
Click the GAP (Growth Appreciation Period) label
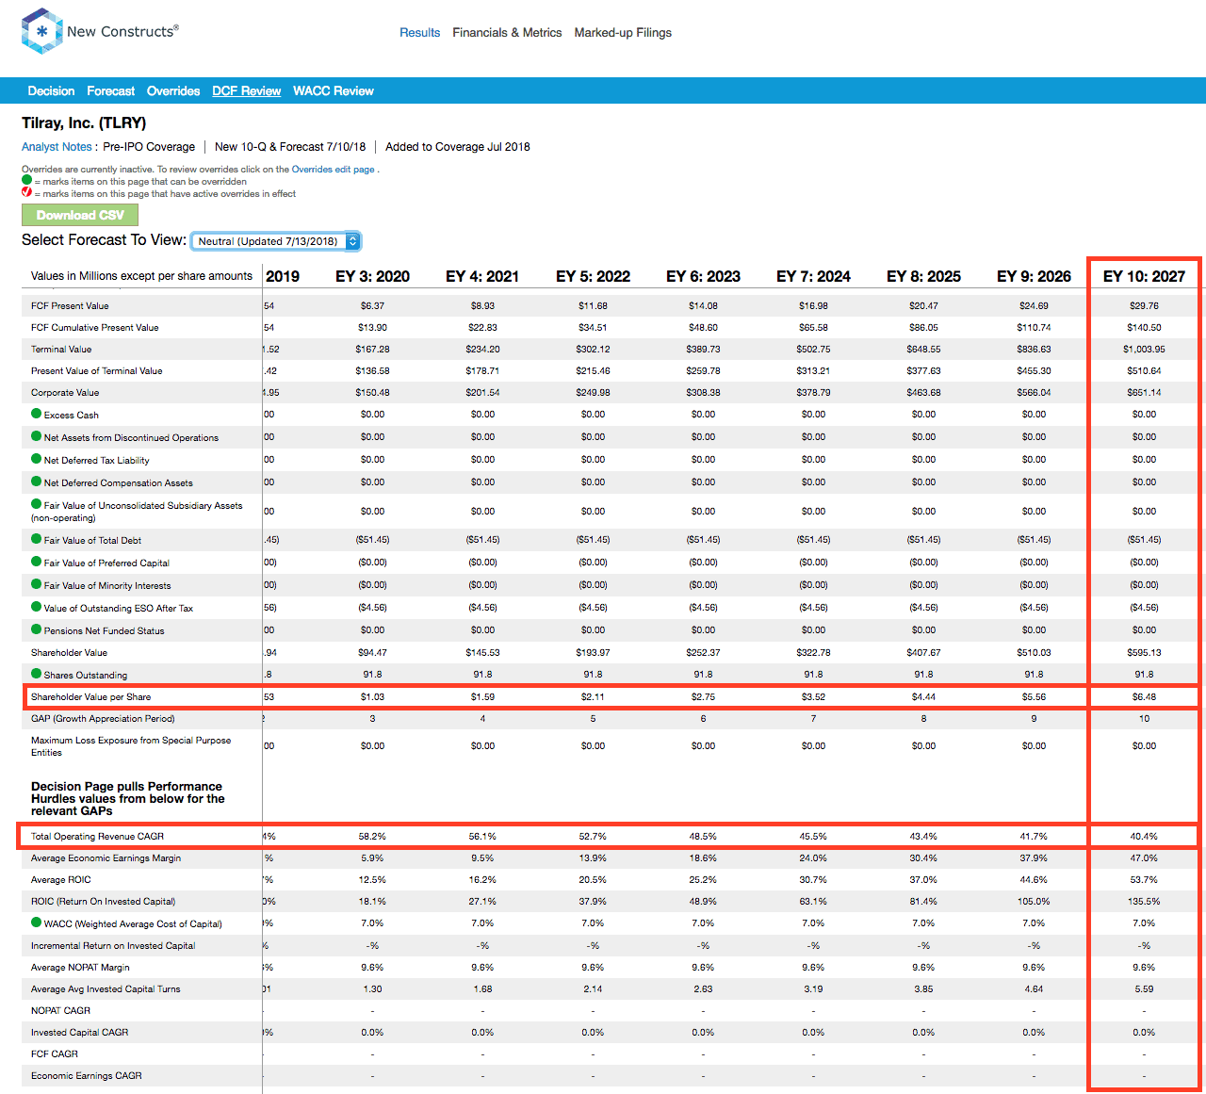tap(103, 718)
